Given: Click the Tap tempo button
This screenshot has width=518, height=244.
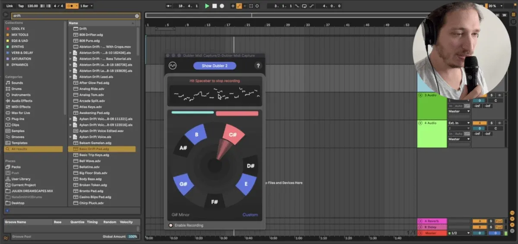Looking at the screenshot, I should coord(21,6).
